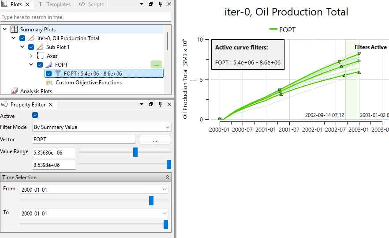Viewport: 389px width, 238px height.
Task: Pin the Plots panel with pushpin icon
Action: click(160, 4)
